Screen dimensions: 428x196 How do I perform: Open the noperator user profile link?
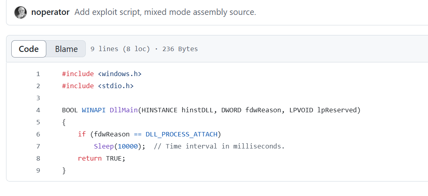coord(50,12)
